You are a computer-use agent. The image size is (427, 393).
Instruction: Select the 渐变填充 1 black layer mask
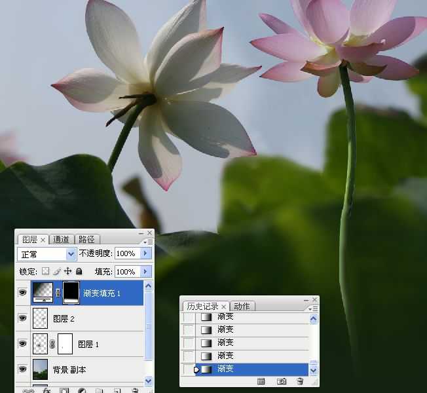point(71,293)
